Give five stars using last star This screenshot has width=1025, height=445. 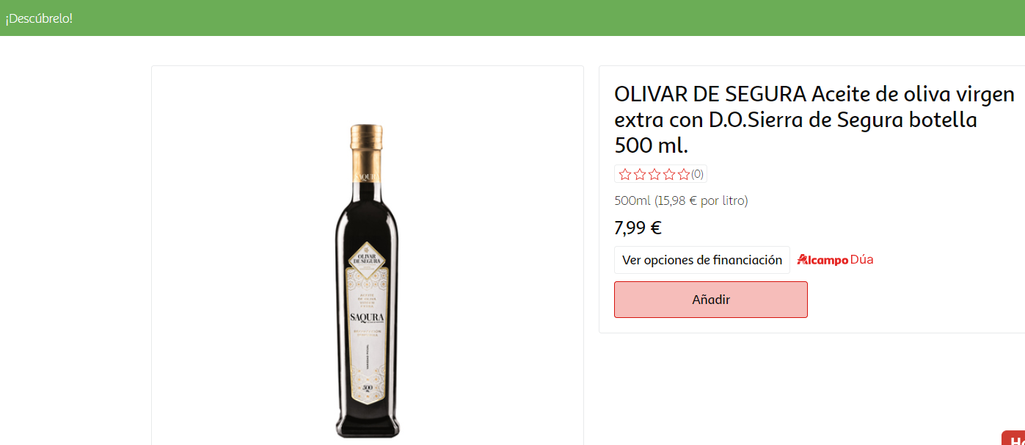684,174
